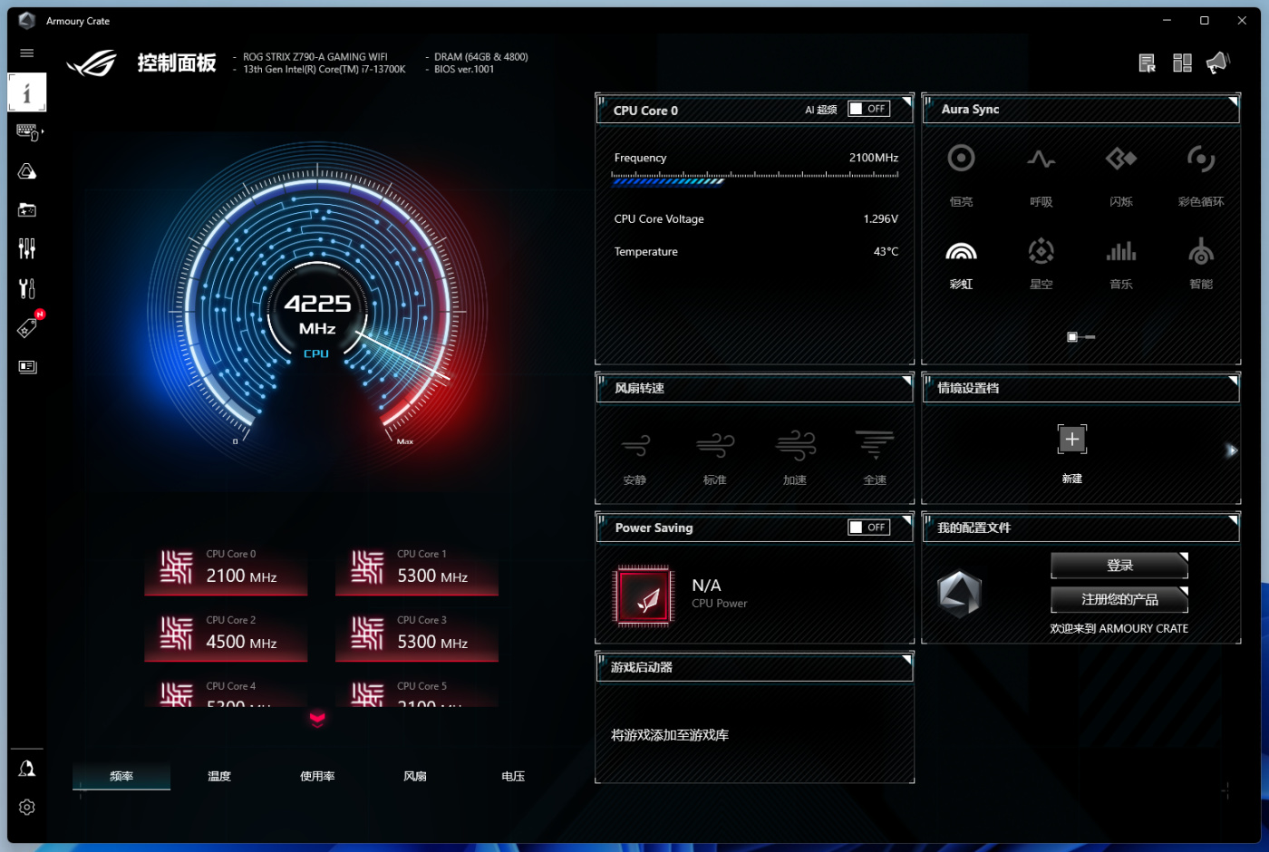The height and width of the screenshot is (852, 1269).
Task: Switch to the 频率 tab
Action: pyautogui.click(x=121, y=776)
